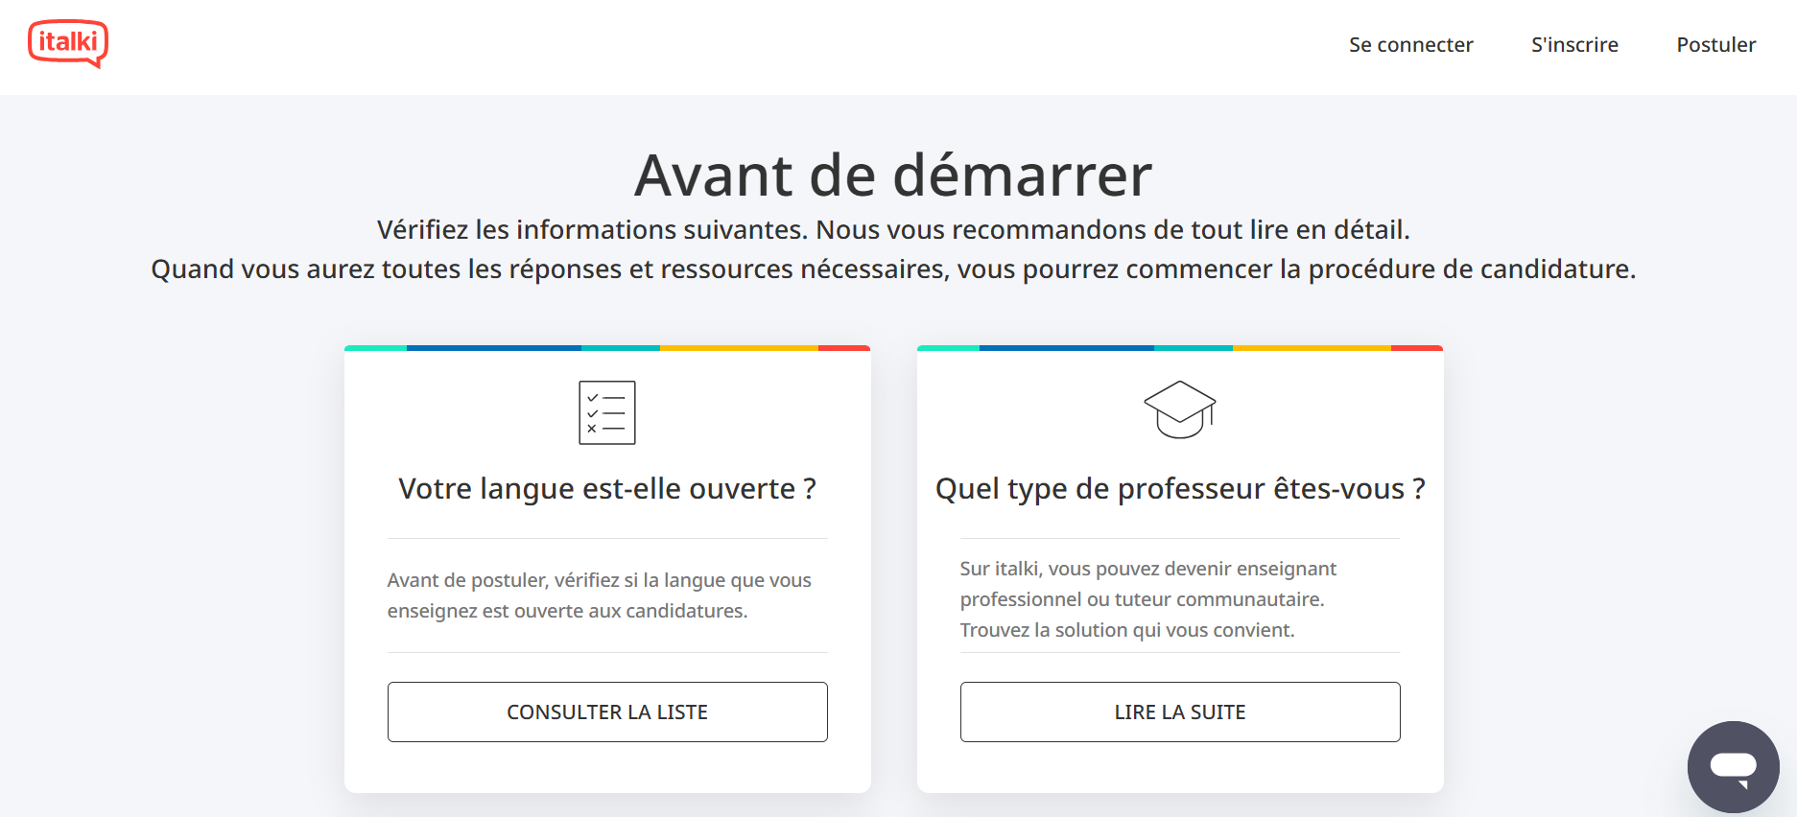This screenshot has width=1797, height=817.
Task: Select the card titled 'Votre langue est-elle ouverte ?'
Action: (606, 566)
